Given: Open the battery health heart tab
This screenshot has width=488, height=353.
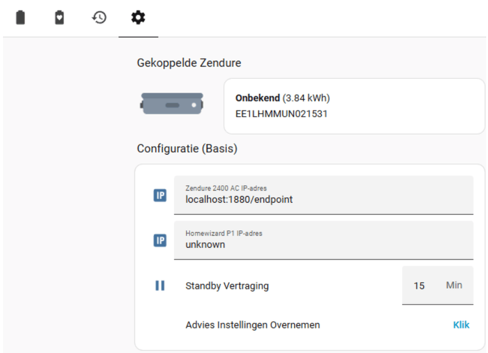Looking at the screenshot, I should pyautogui.click(x=59, y=18).
